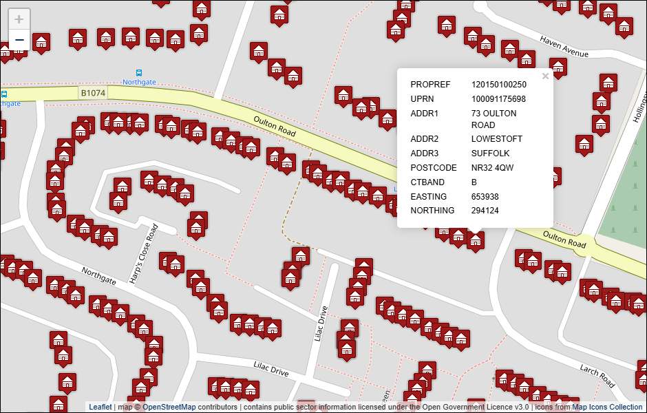
Task: Close the 73 Oulton Road popup
Action: pyautogui.click(x=545, y=76)
